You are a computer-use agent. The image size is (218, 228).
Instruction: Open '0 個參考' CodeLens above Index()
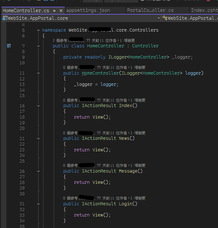pos(70,100)
